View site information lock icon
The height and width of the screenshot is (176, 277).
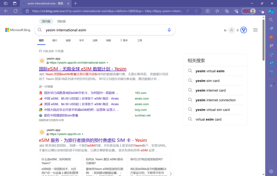27,11
